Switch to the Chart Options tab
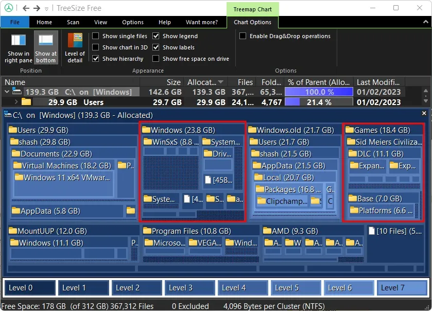This screenshot has width=432, height=311. 253,22
